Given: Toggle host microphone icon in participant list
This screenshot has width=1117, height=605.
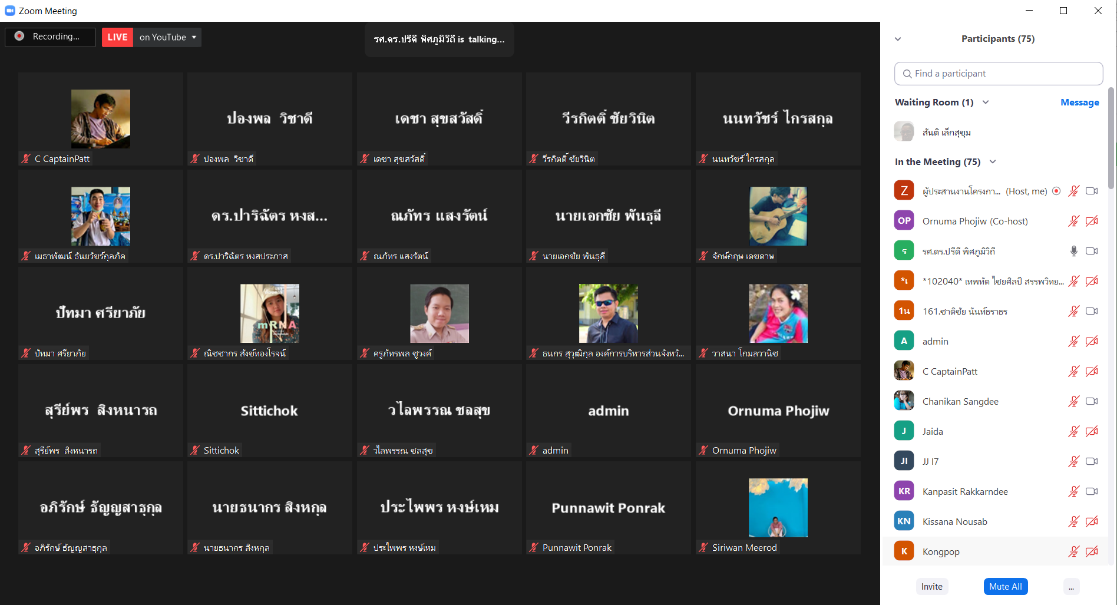Looking at the screenshot, I should [1074, 191].
